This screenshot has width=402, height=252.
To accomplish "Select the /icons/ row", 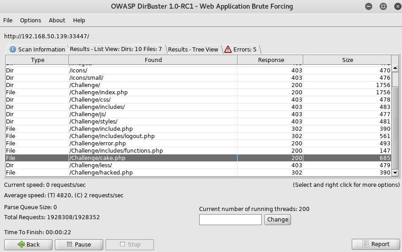I will pos(198,70).
